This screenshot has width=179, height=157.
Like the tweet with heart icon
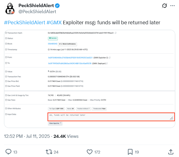coord(89,152)
